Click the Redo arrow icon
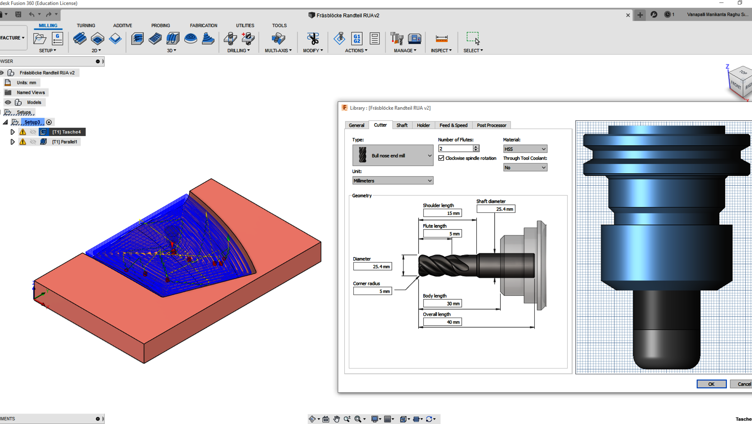This screenshot has width=752, height=424. point(49,15)
